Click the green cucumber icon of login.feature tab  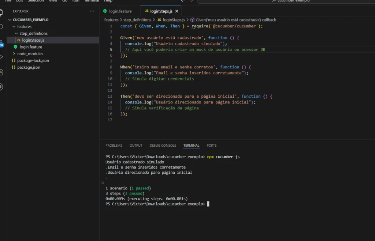pos(105,11)
